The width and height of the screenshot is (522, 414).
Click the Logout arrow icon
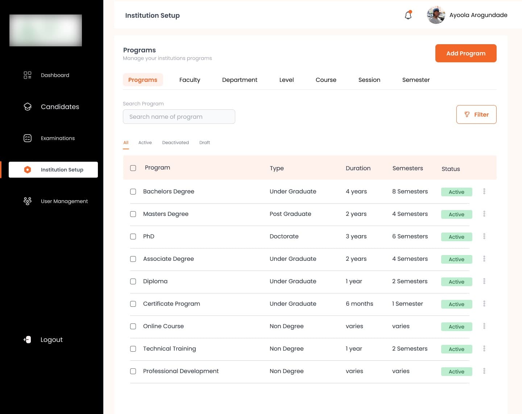pos(28,339)
